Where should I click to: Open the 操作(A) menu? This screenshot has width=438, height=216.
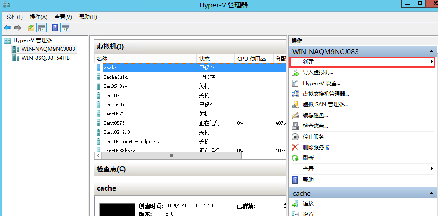(x=39, y=17)
